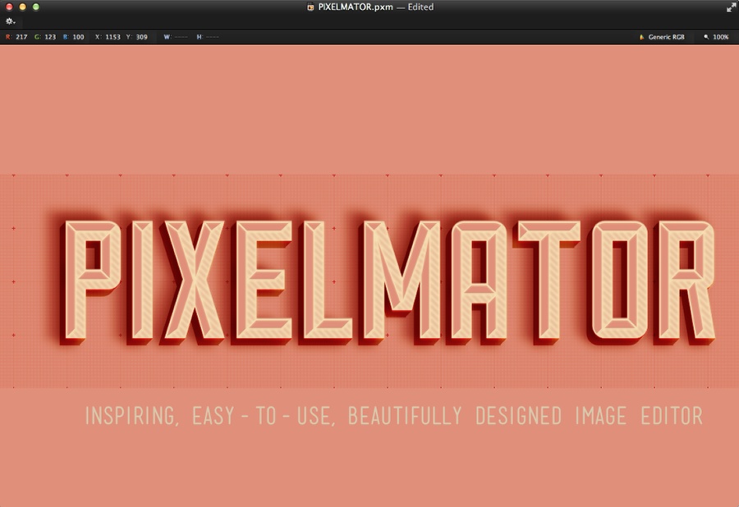Close the PIXELMATOR.pxm window
The height and width of the screenshot is (507, 739).
9,7
